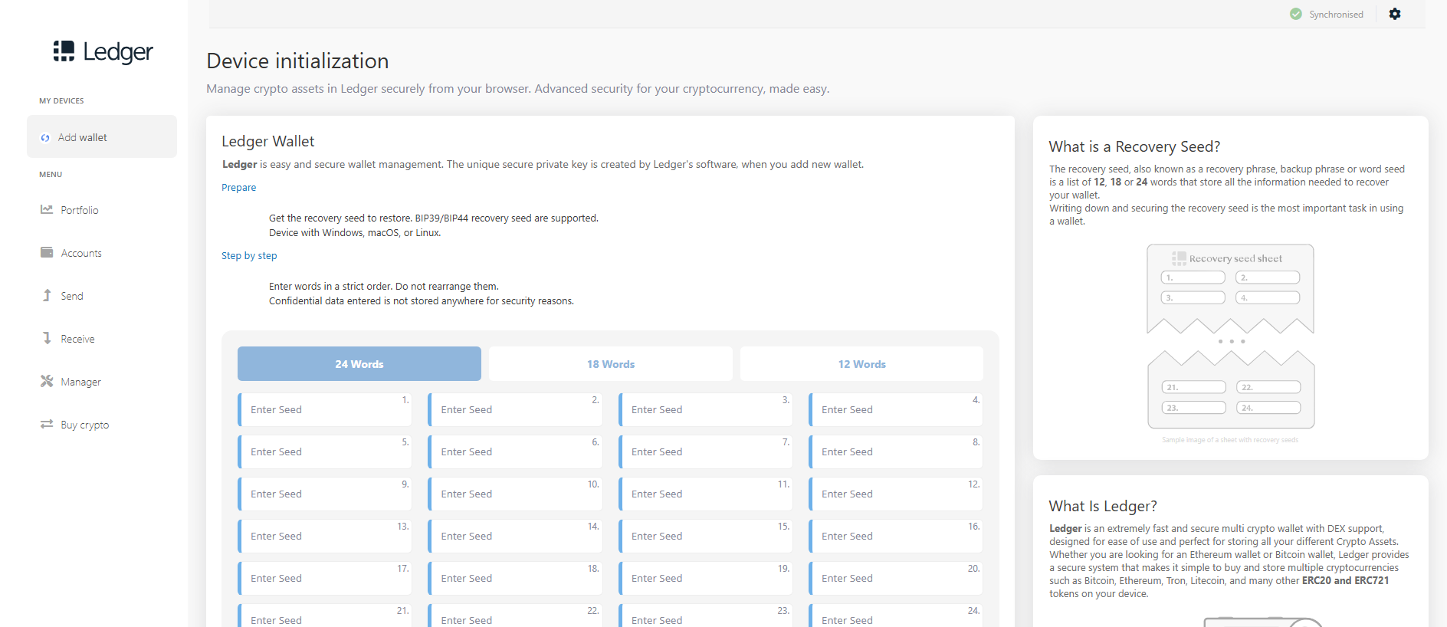
Task: Click seed word field number 12
Action: [x=896, y=494]
